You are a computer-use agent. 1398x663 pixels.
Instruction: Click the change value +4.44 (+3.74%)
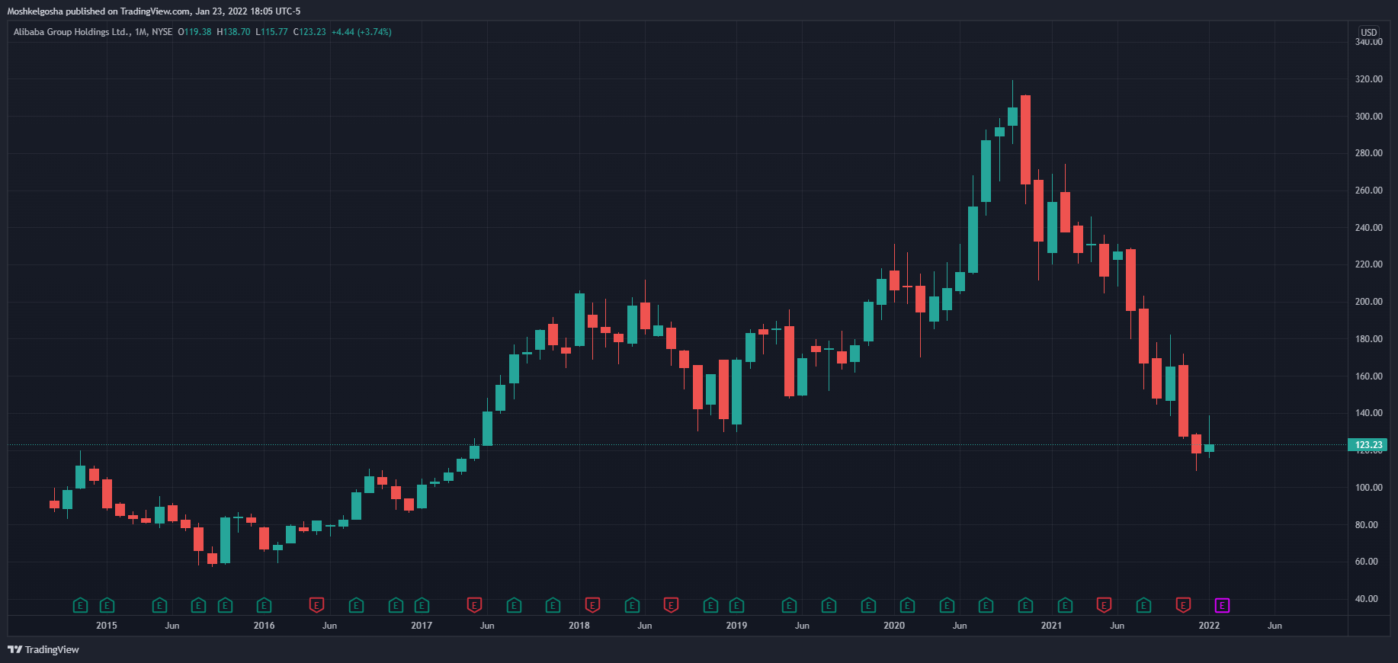point(361,32)
